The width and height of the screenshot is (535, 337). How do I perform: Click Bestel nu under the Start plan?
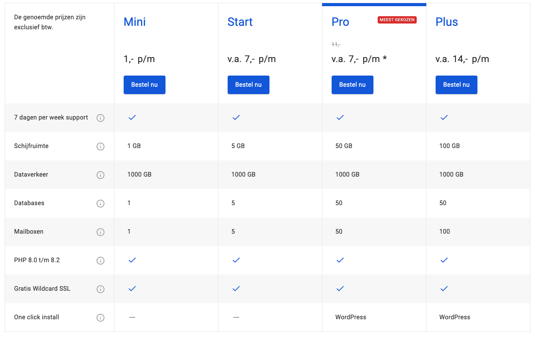pos(249,85)
